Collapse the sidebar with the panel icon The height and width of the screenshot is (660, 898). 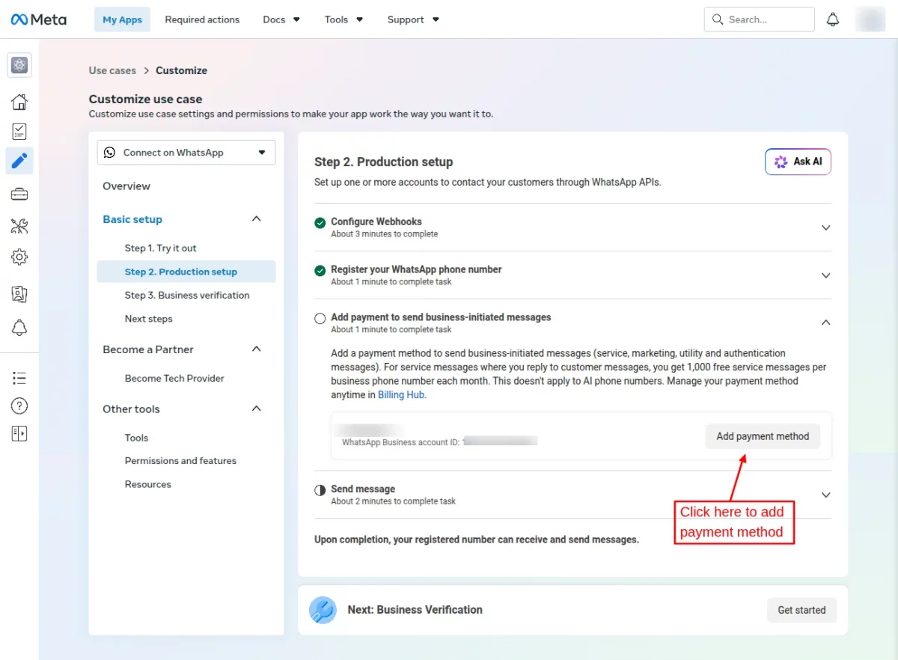tap(19, 433)
